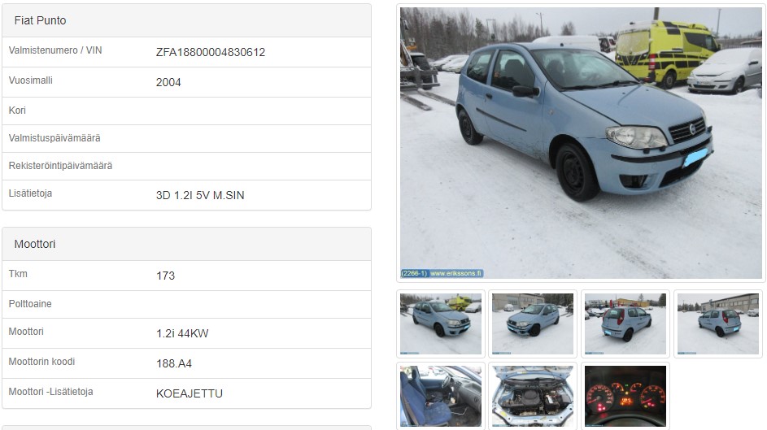Open the engine bay thumbnail

533,397
